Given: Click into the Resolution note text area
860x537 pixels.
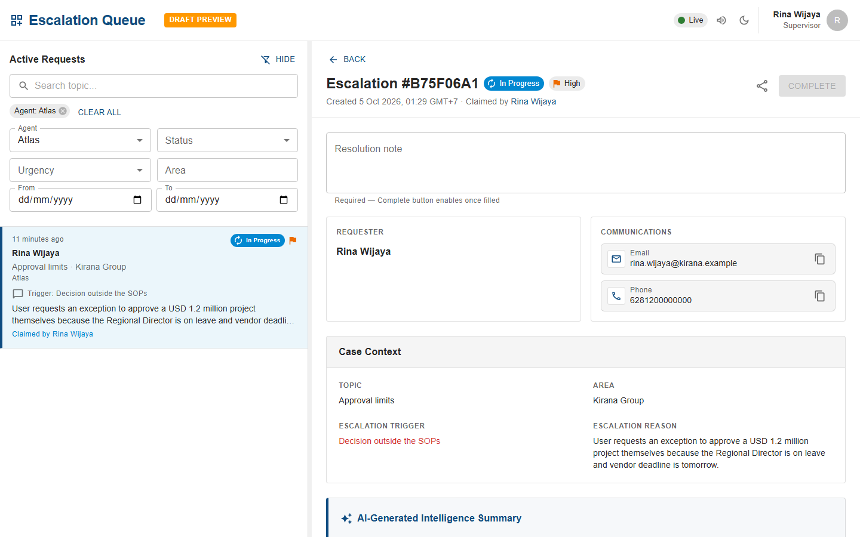Looking at the screenshot, I should [585, 163].
